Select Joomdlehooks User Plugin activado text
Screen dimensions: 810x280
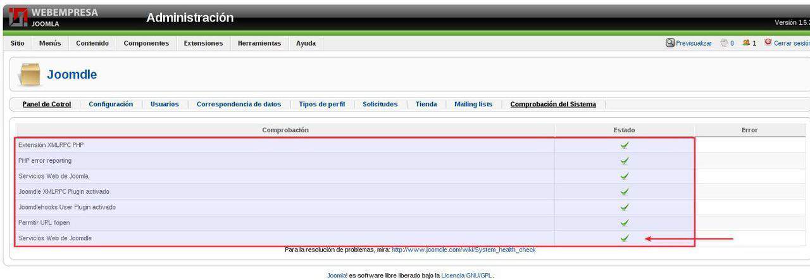[67, 207]
